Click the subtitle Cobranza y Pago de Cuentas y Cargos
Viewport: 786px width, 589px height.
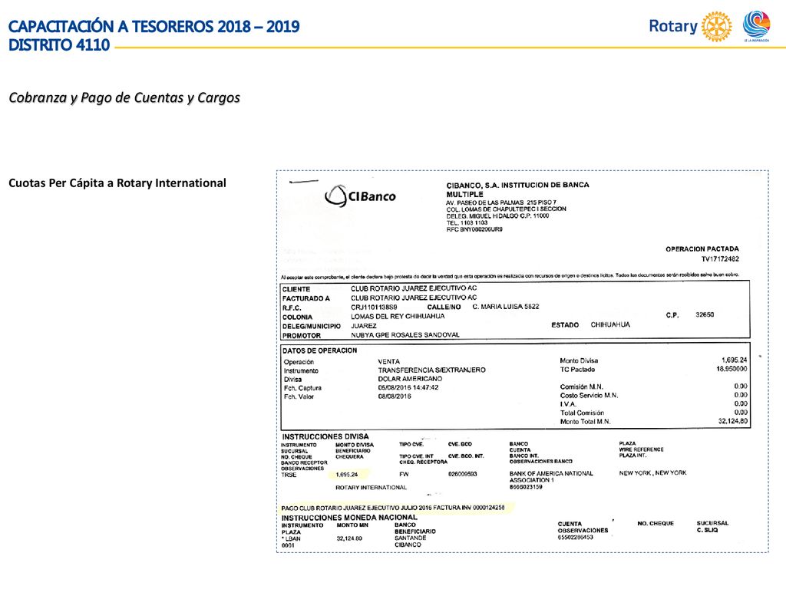coord(124,97)
